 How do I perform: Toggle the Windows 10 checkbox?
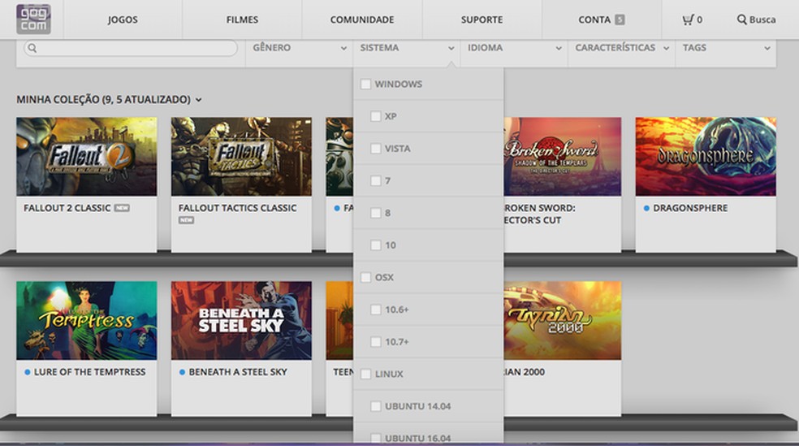(375, 245)
